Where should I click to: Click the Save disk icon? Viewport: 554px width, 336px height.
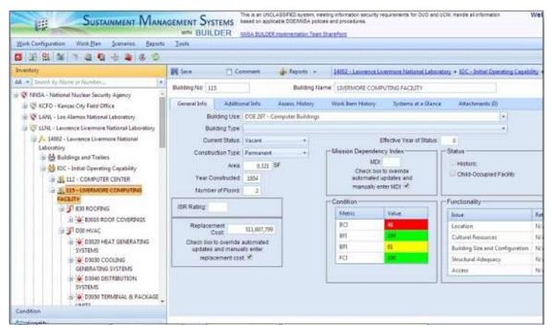point(175,72)
